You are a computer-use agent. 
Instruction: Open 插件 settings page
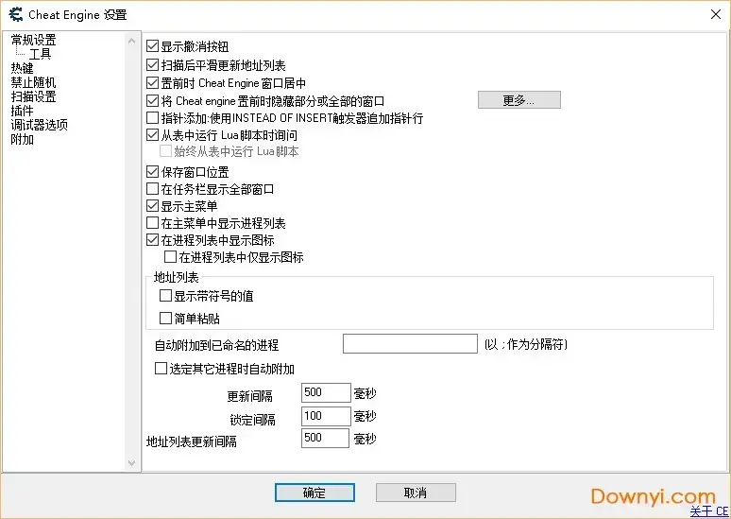coord(22,111)
